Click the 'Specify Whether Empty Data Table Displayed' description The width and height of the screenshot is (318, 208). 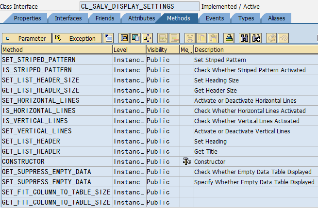pyautogui.click(x=256, y=182)
